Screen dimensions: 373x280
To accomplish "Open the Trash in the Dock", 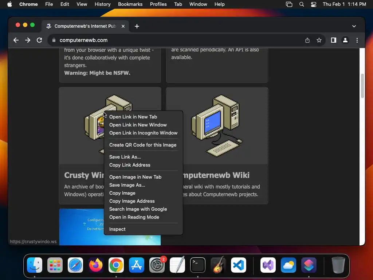I will tap(338, 265).
